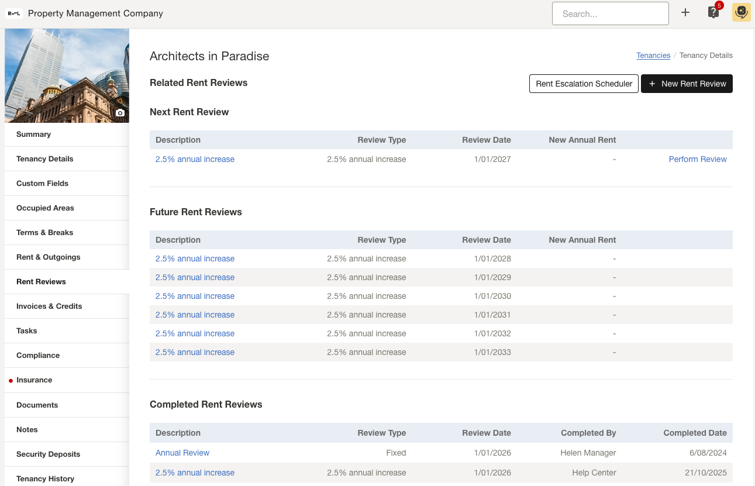Viewport: 755px width, 486px height.
Task: Open Terms & Breaks
Action: tap(44, 232)
